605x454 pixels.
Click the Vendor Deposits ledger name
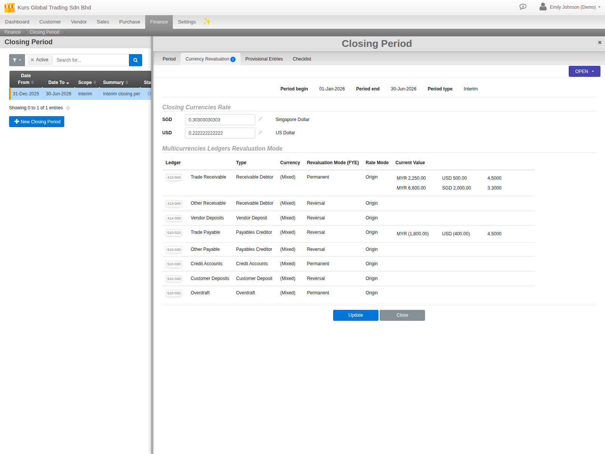click(x=207, y=218)
